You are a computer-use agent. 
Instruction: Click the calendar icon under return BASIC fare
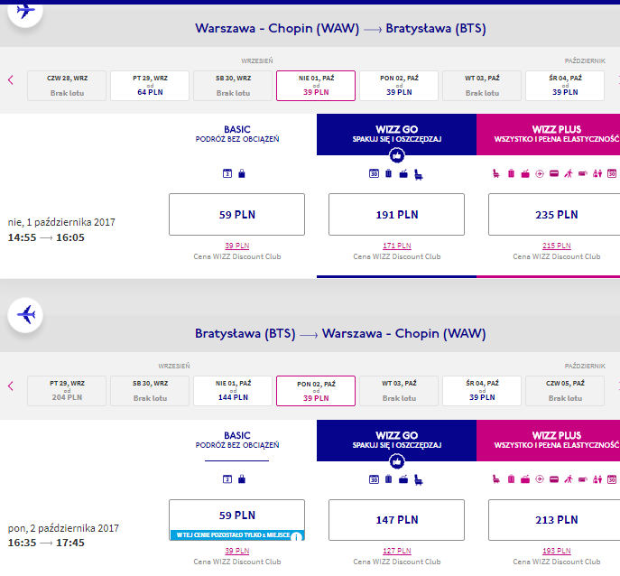[227, 479]
